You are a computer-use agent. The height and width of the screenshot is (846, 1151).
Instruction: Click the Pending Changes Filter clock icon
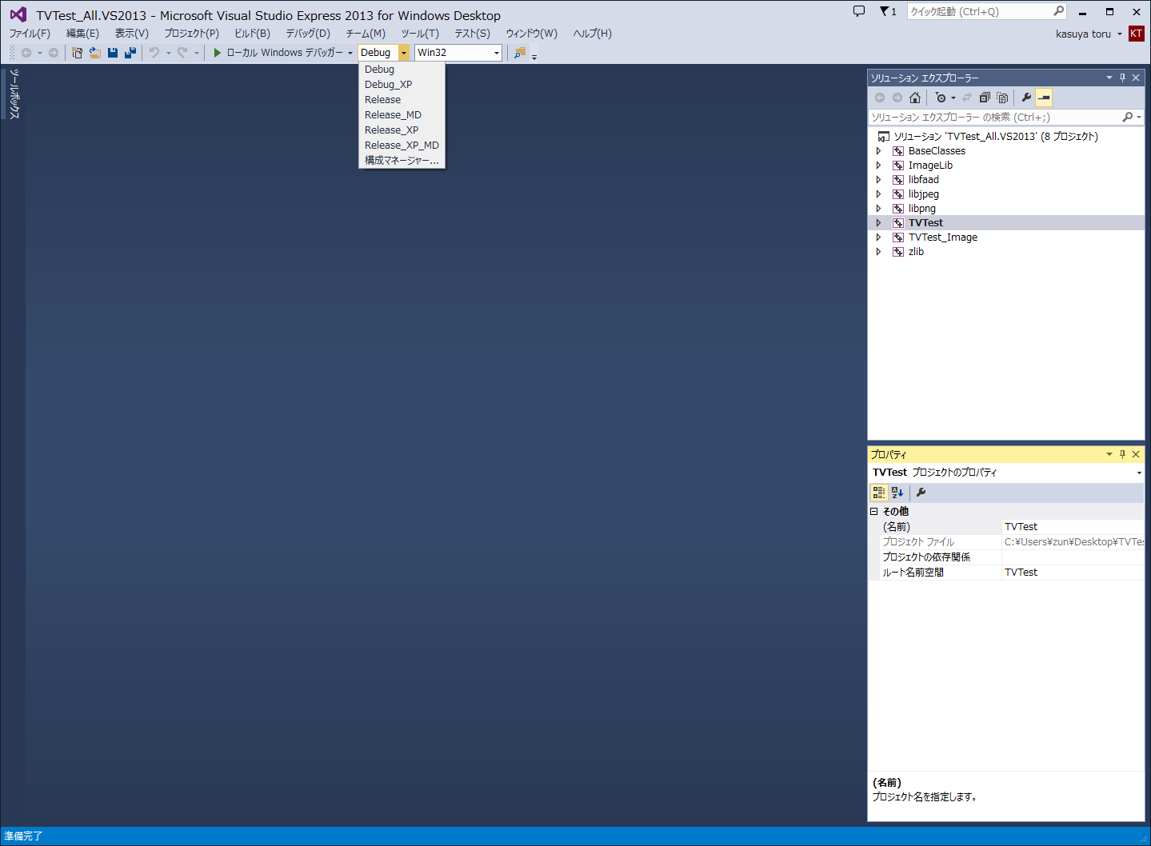click(941, 98)
